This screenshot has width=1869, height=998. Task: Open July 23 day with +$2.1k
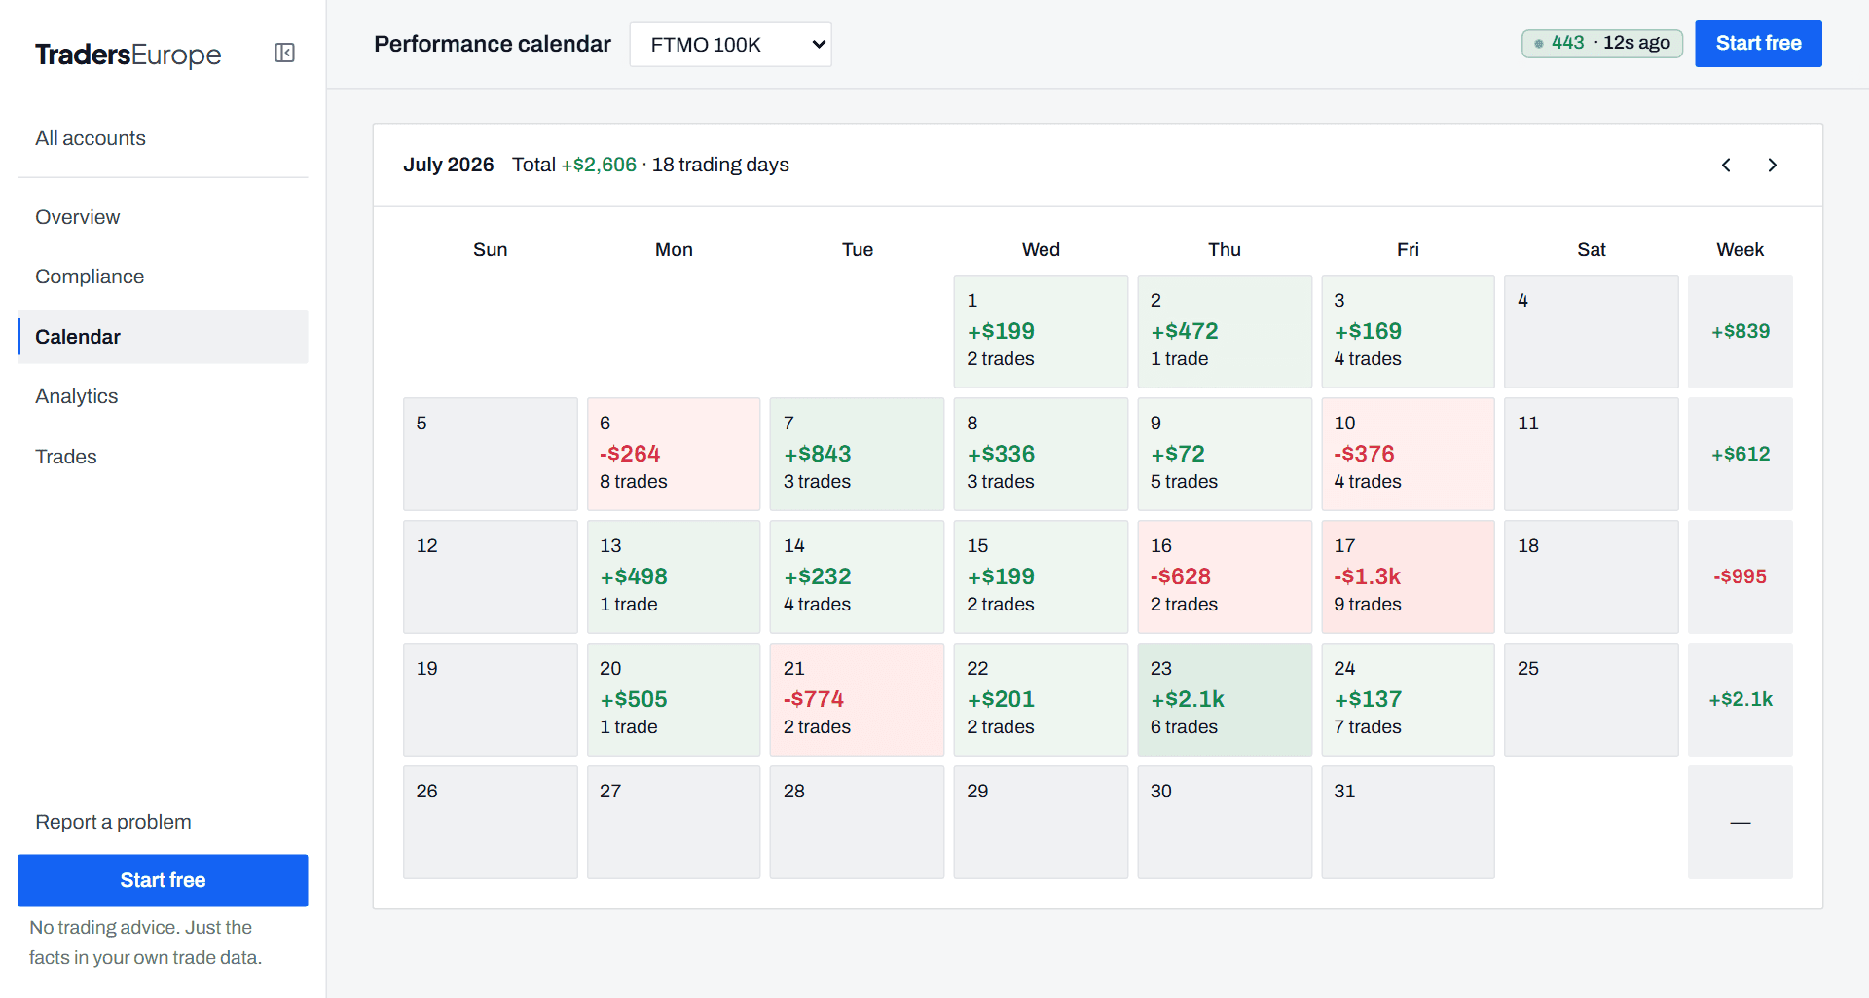(1225, 700)
